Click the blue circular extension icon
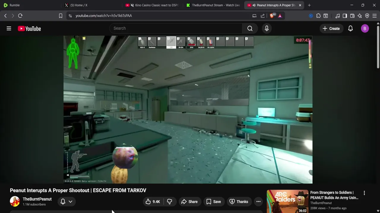 tap(311, 16)
